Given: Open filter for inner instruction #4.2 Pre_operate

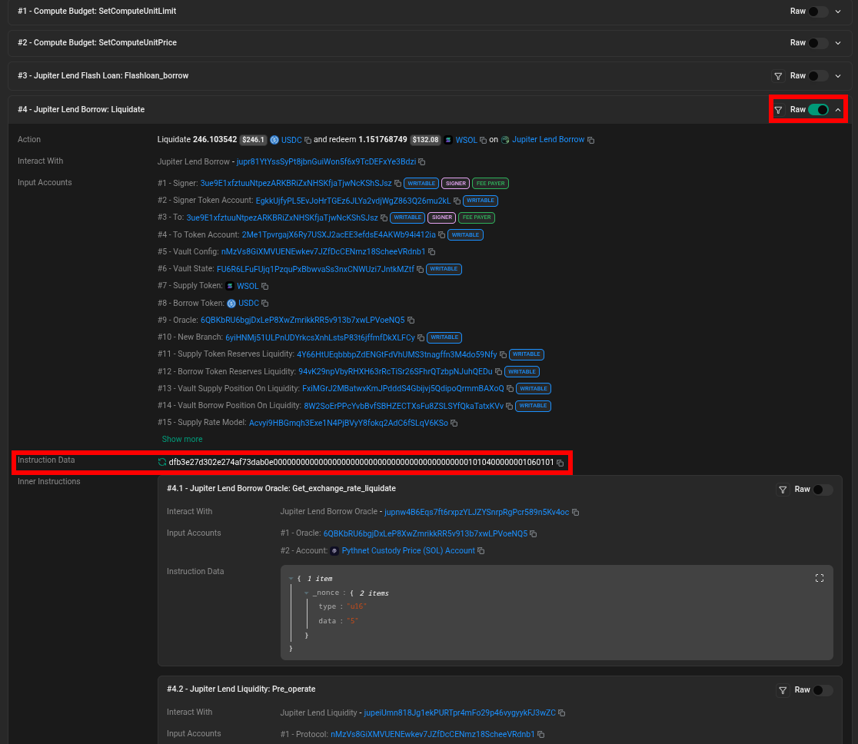Looking at the screenshot, I should [783, 690].
